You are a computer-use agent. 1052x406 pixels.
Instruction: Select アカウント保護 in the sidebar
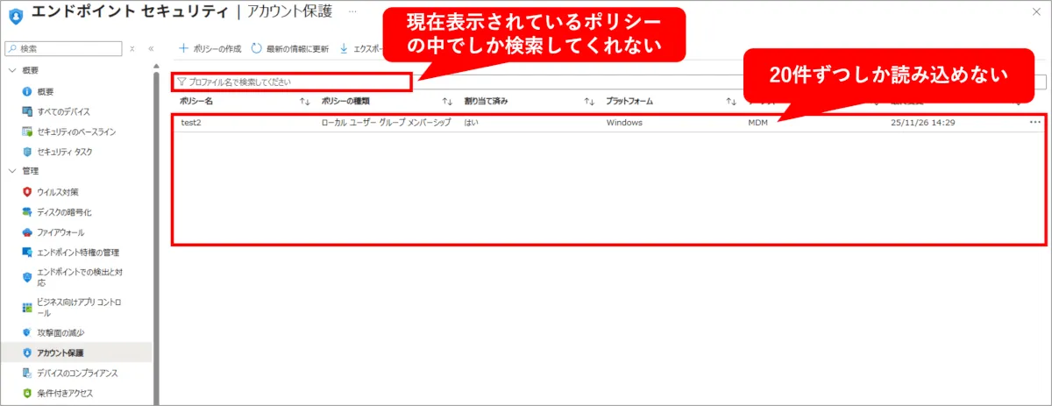(x=76, y=353)
